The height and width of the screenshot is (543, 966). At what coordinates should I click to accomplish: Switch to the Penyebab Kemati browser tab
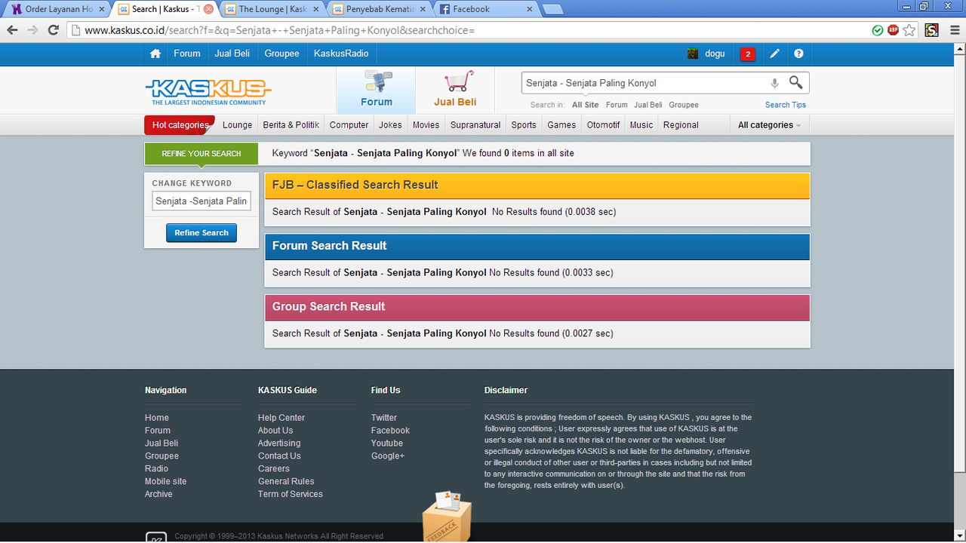[380, 9]
